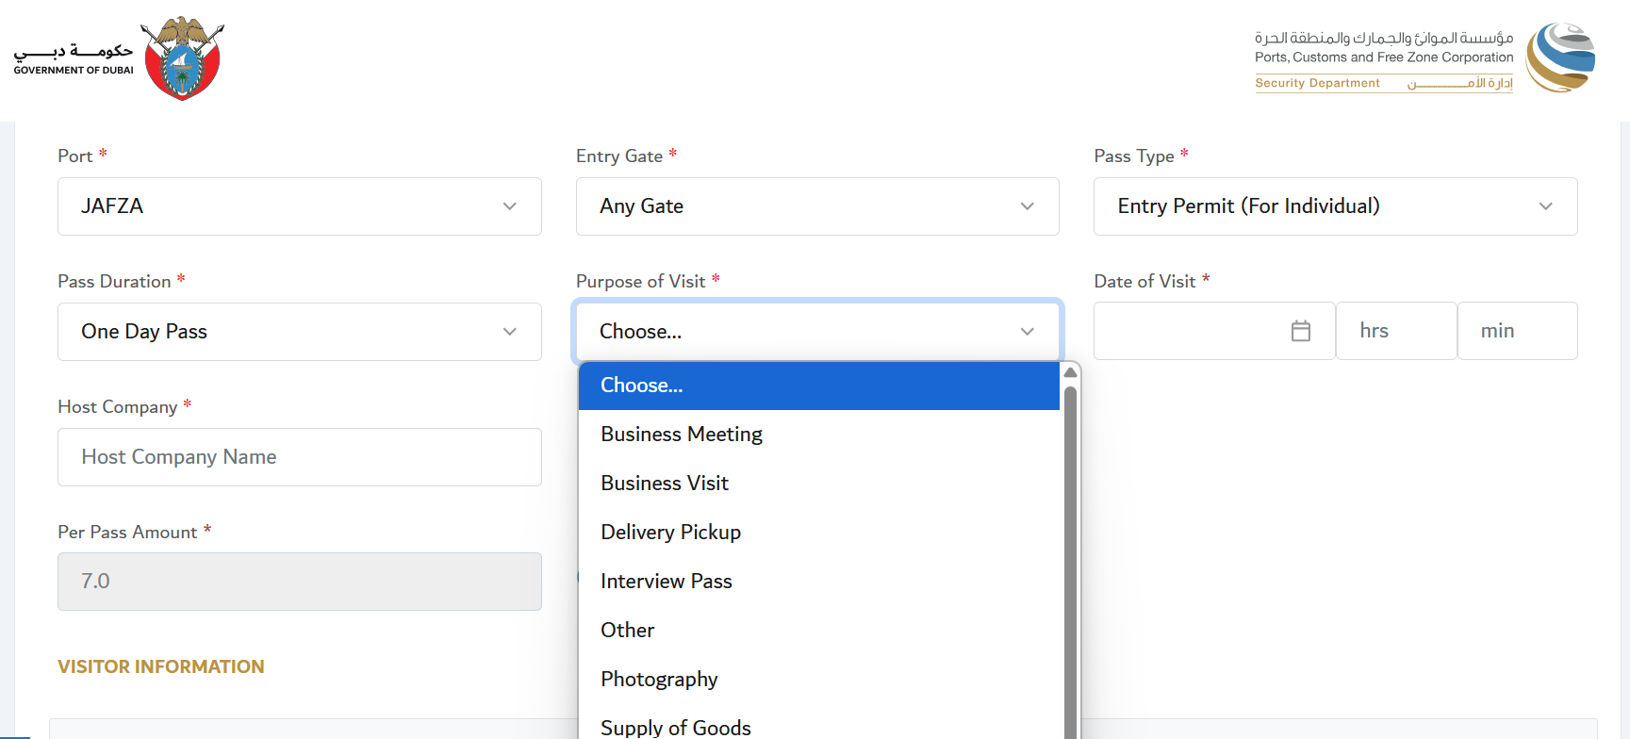Select Other from the purpose list

pos(627,631)
